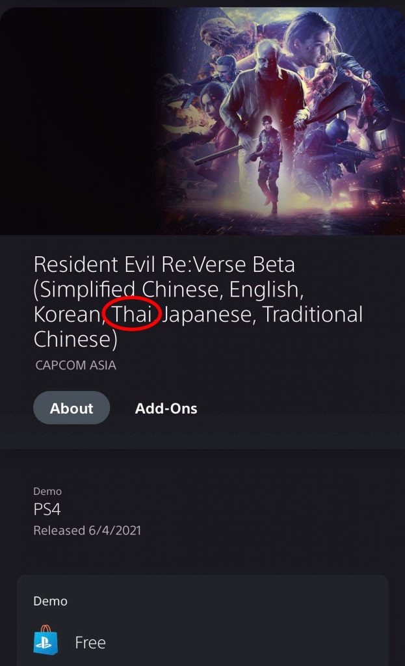
Task: Click the PlayStation Store bag icon
Action: (46, 640)
